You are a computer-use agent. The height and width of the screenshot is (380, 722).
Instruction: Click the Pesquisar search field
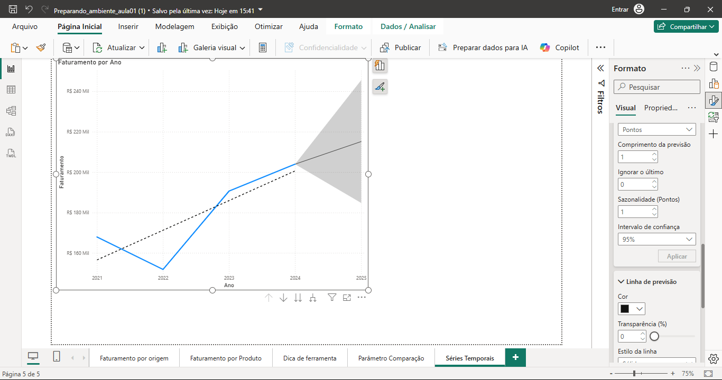657,87
